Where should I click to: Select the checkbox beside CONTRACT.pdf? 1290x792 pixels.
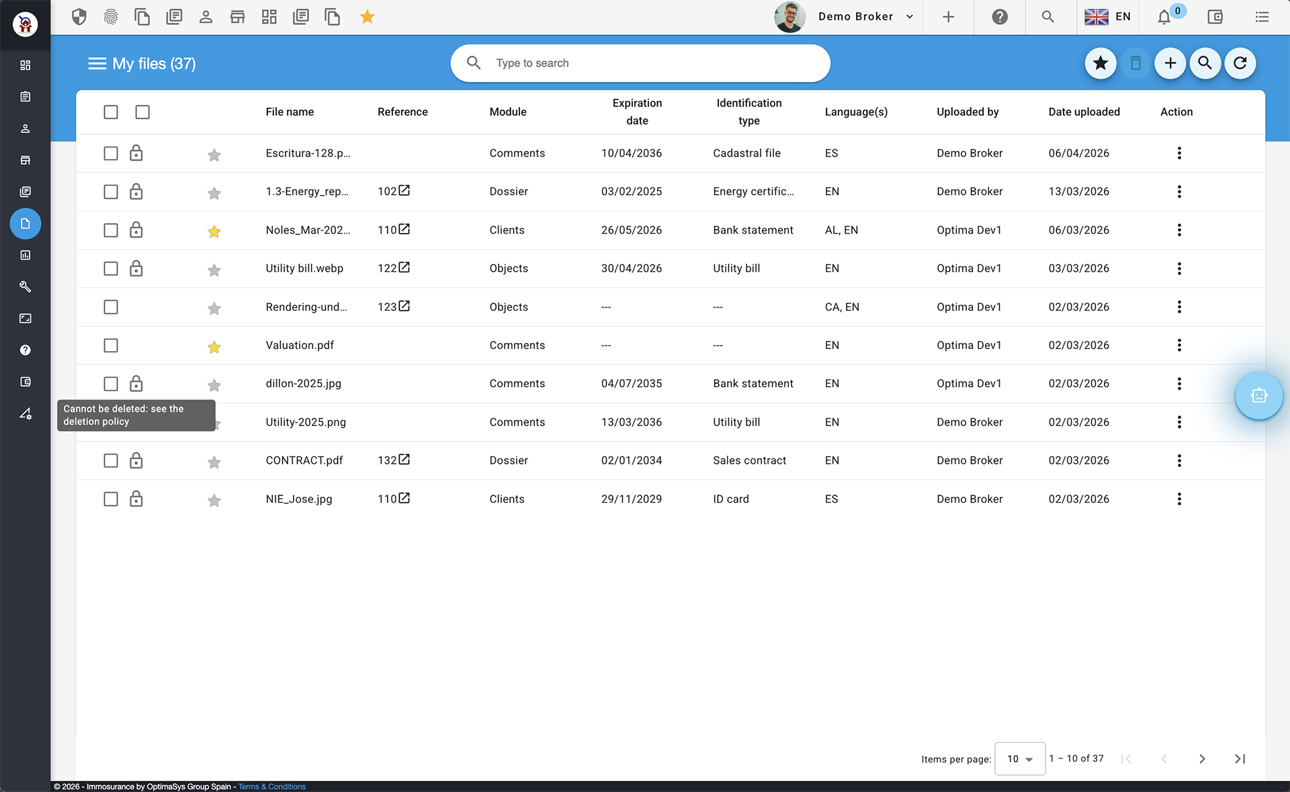coord(110,460)
